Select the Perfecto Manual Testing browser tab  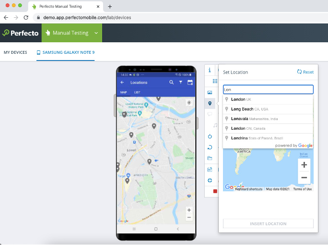coord(65,7)
